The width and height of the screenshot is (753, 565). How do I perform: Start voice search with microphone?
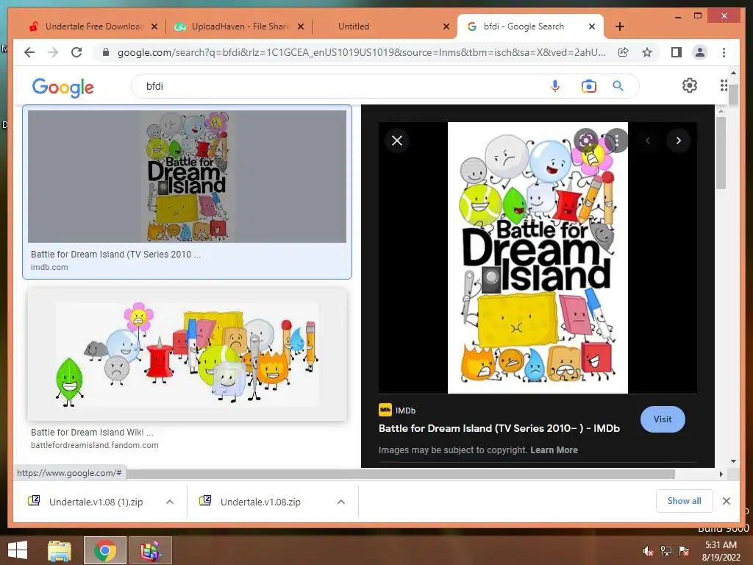(x=555, y=86)
